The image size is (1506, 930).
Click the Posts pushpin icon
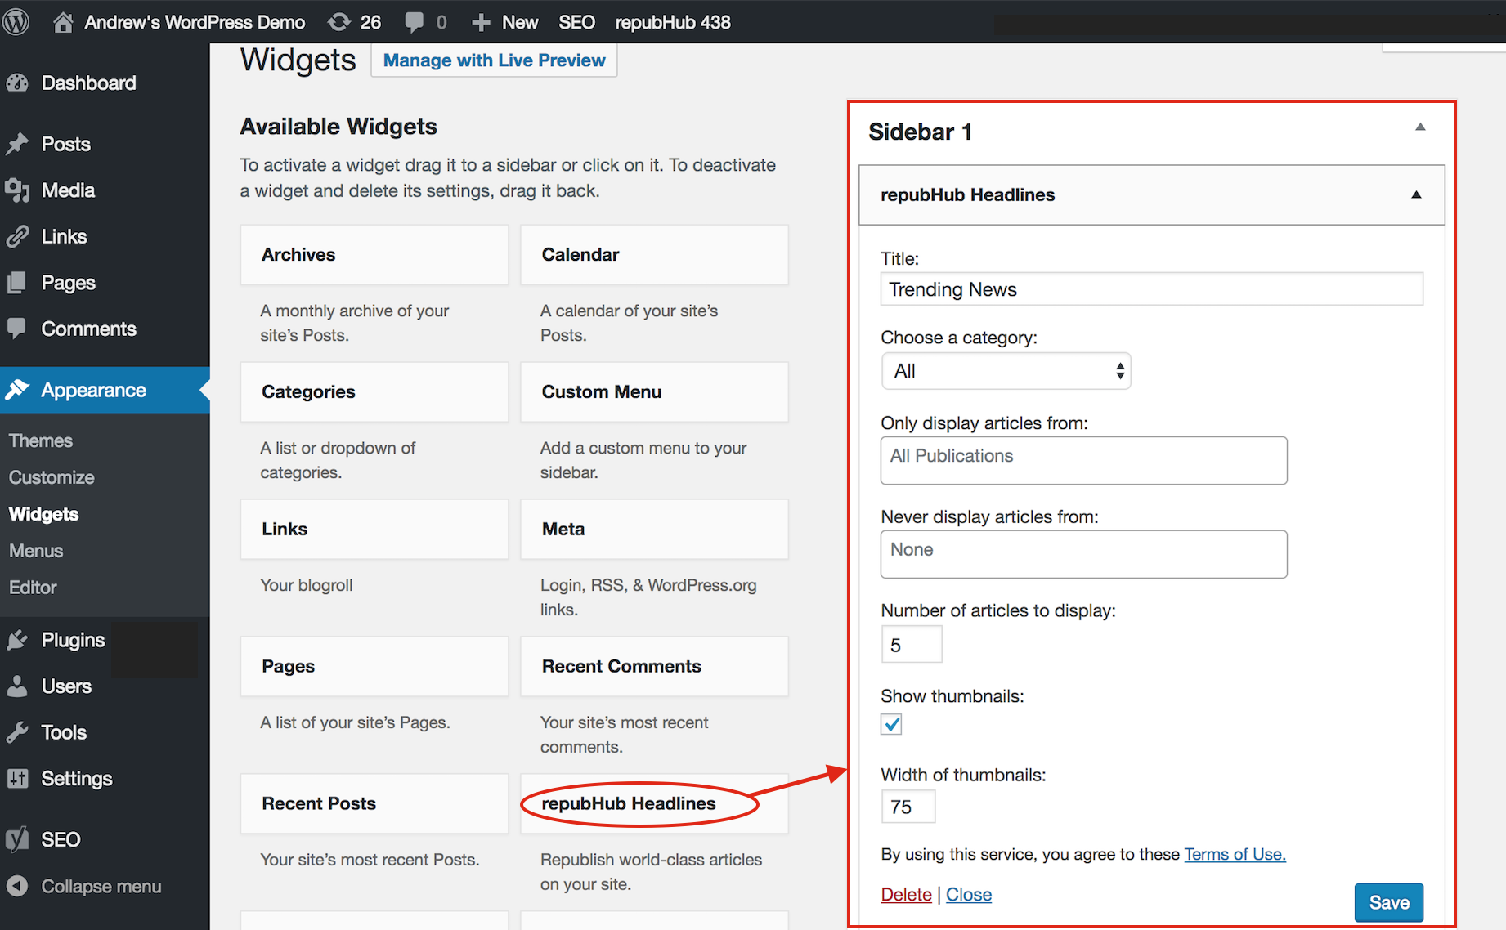[x=17, y=145]
